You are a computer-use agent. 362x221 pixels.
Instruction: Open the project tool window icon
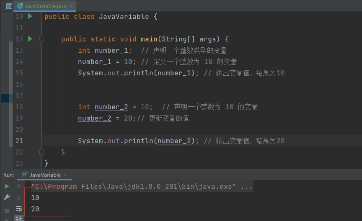(x=9, y=6)
